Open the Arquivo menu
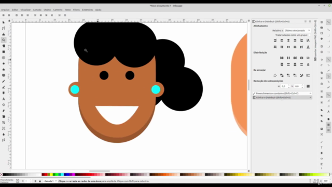This screenshot has height=187, width=332. (x=5, y=10)
